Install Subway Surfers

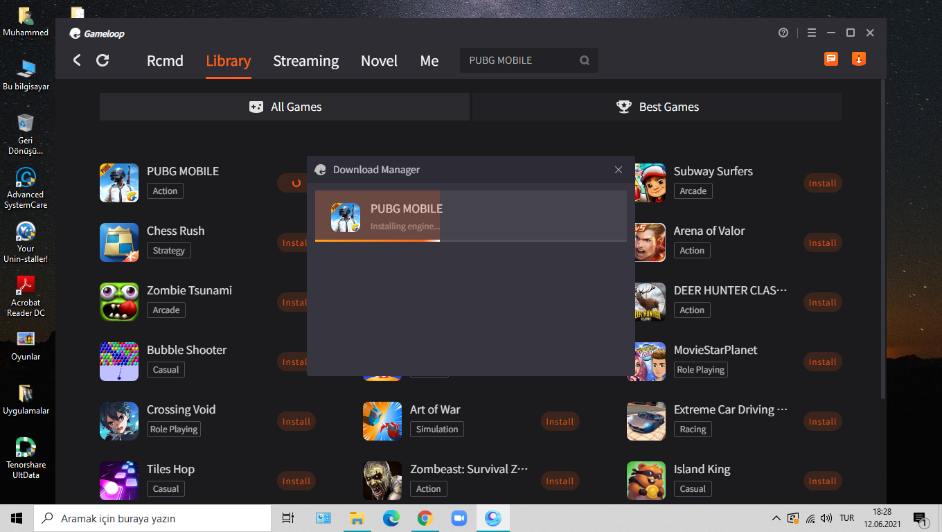(823, 184)
